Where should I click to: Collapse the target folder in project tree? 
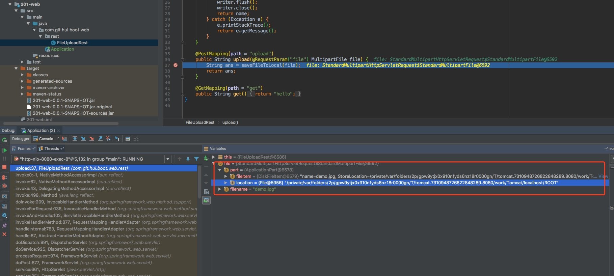tap(16, 68)
